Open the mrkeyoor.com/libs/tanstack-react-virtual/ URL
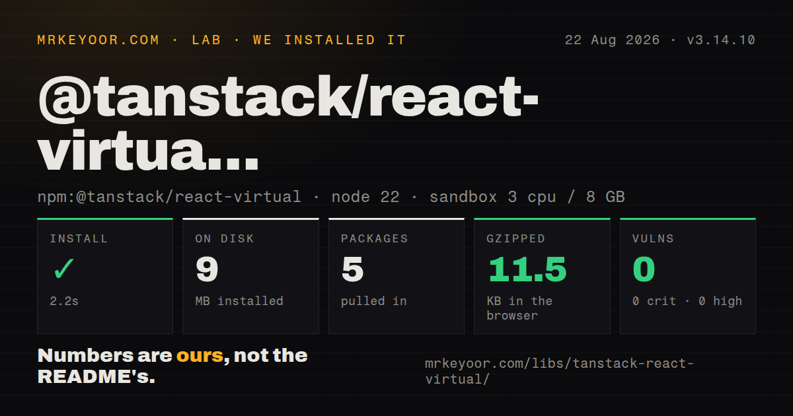The height and width of the screenshot is (416, 793). [x=560, y=372]
